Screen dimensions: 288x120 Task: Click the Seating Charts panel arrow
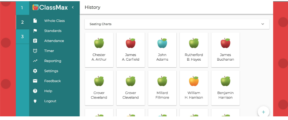263,24
